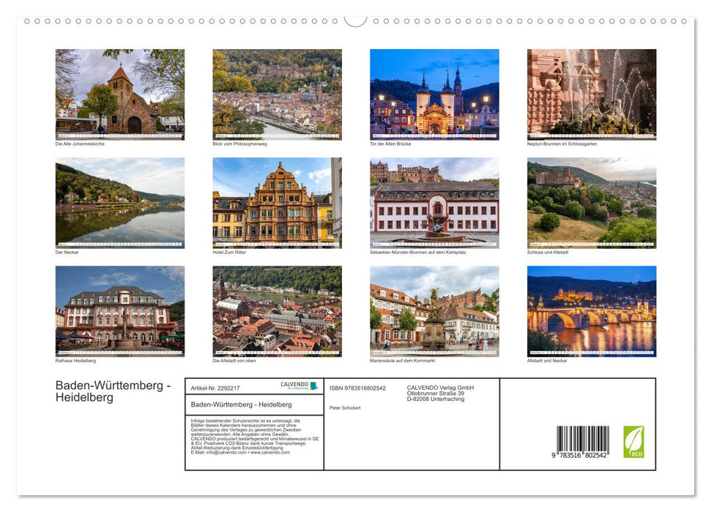Image resolution: width=711 pixels, height=512 pixels.
Task: Click 'ISBN 9783516802542' text
Action: click(x=358, y=388)
